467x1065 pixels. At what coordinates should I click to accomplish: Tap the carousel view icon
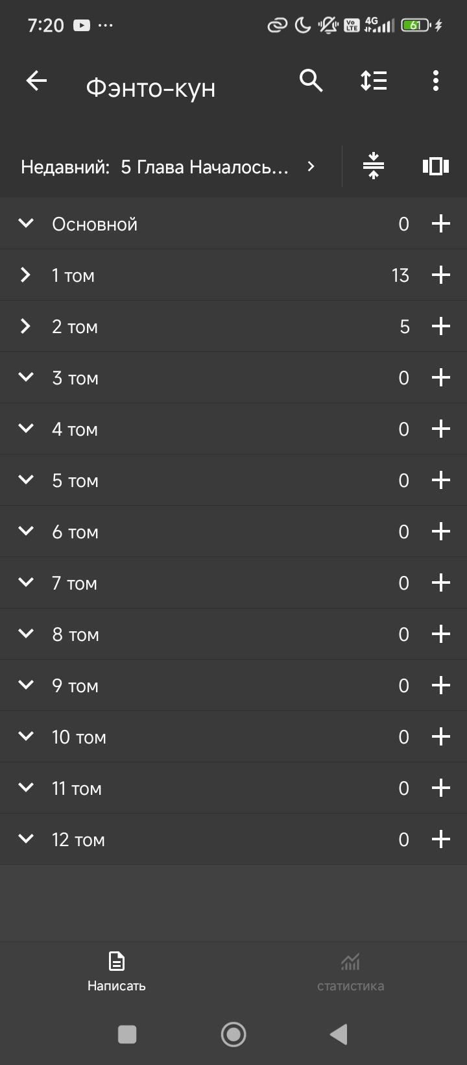pyautogui.click(x=436, y=166)
